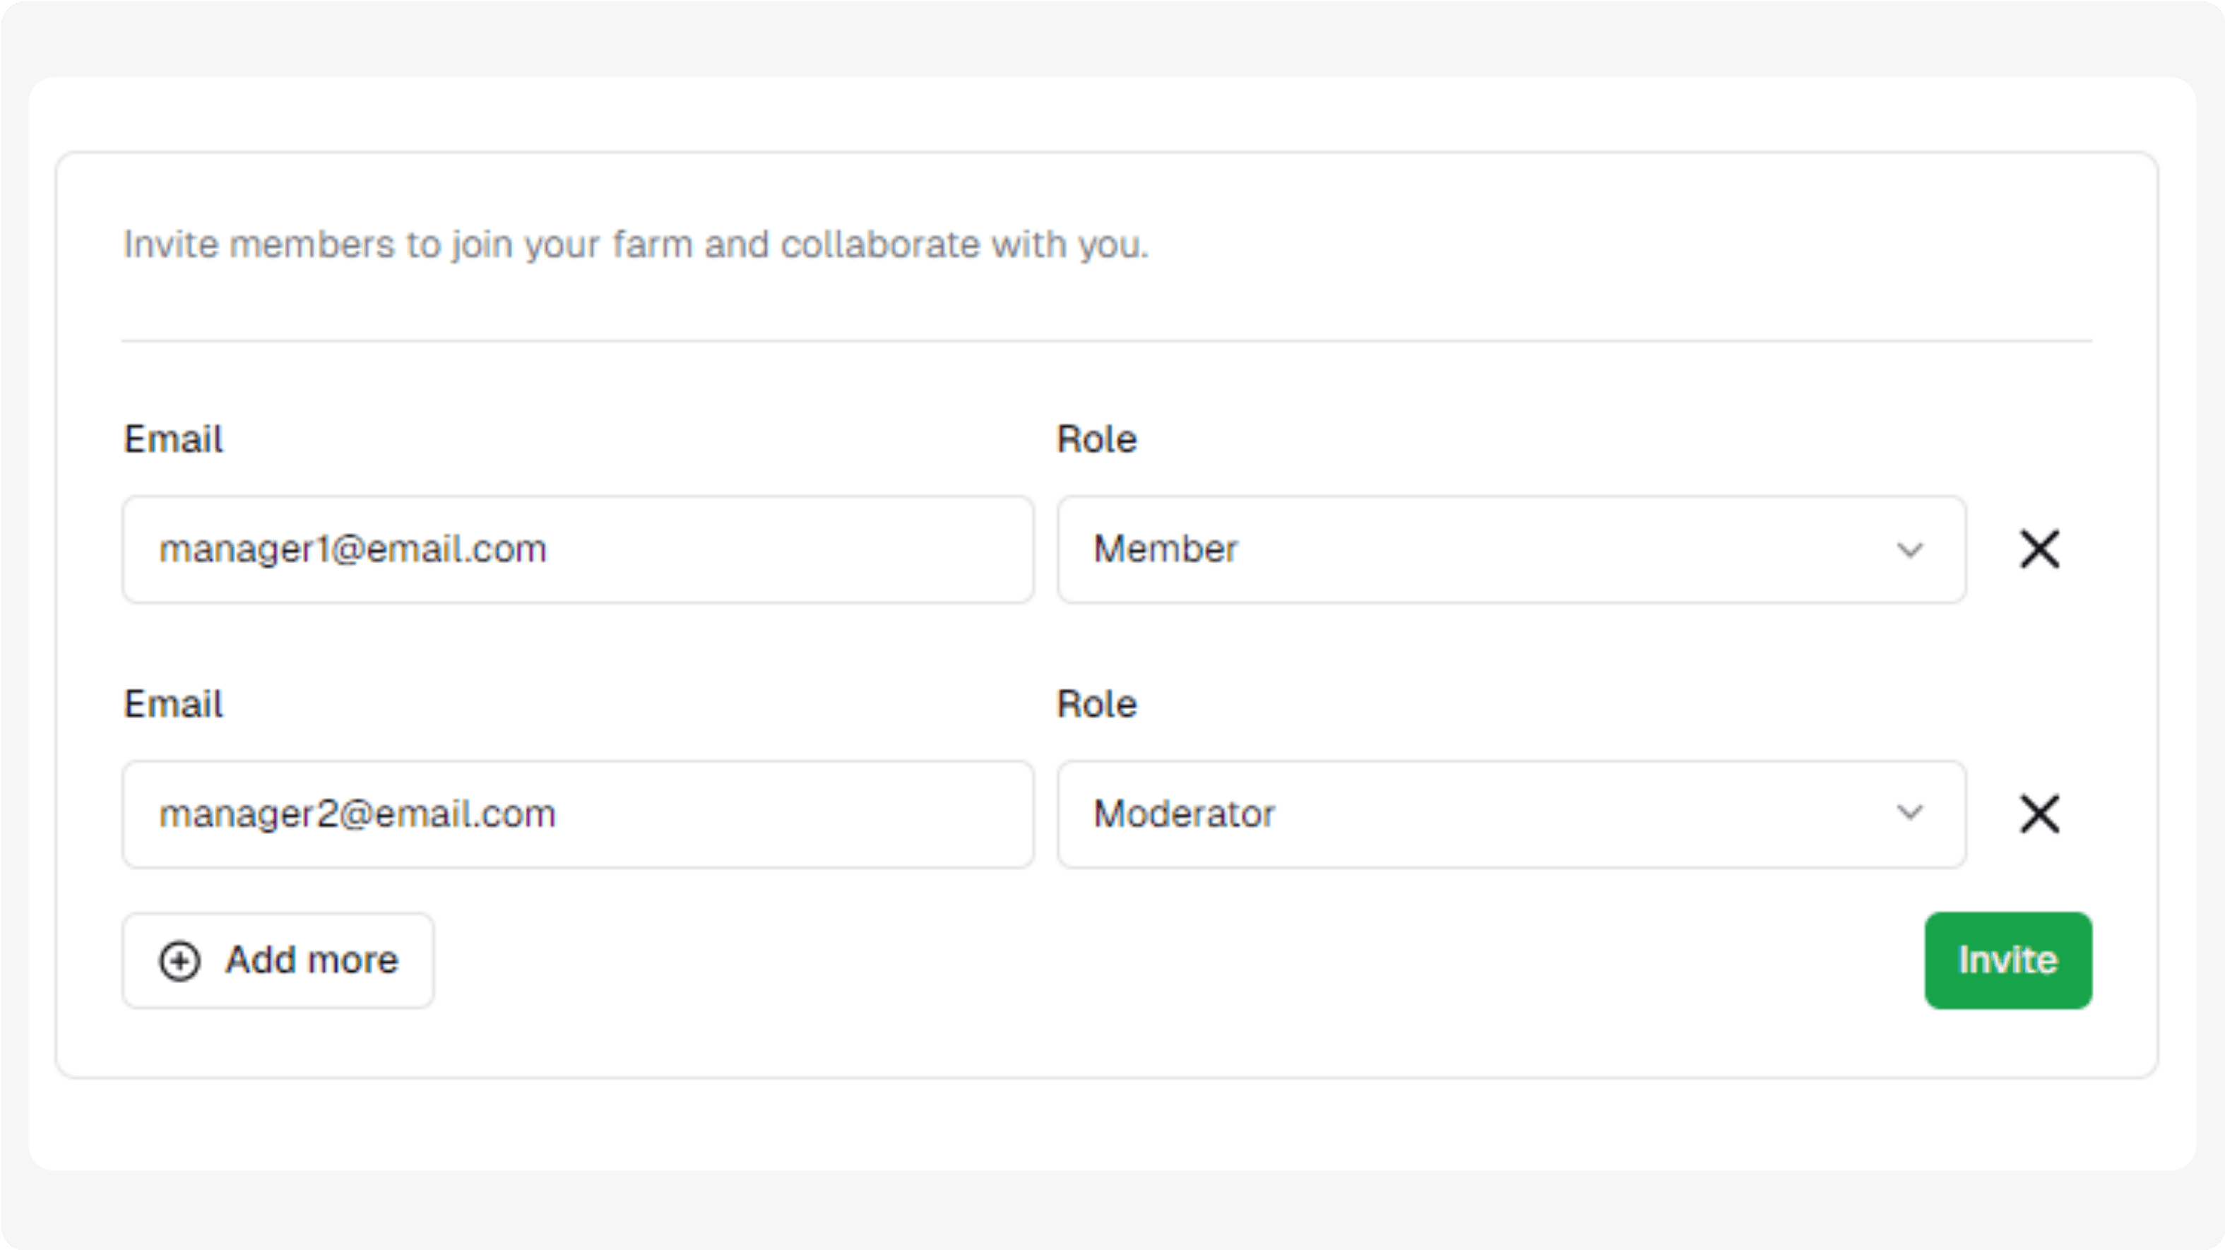Click the Add more button
Screen dimensions: 2225x1250
click(278, 960)
